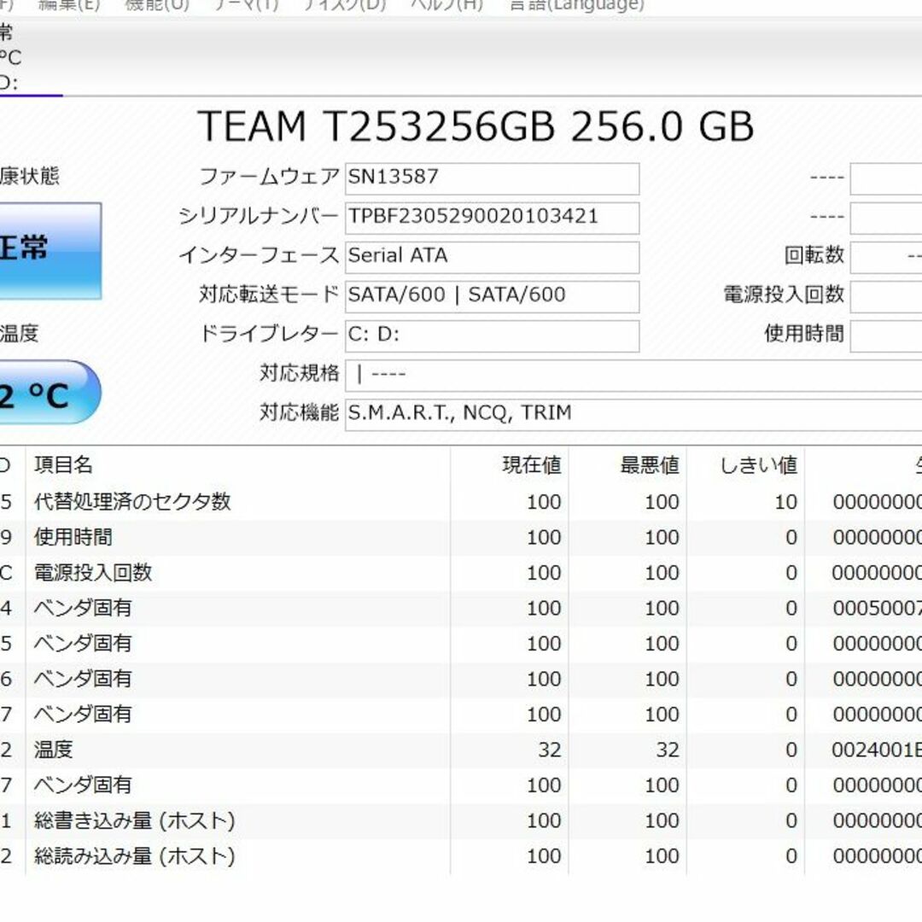
Task: Click the インターフェース label
Action: pyautogui.click(x=259, y=255)
